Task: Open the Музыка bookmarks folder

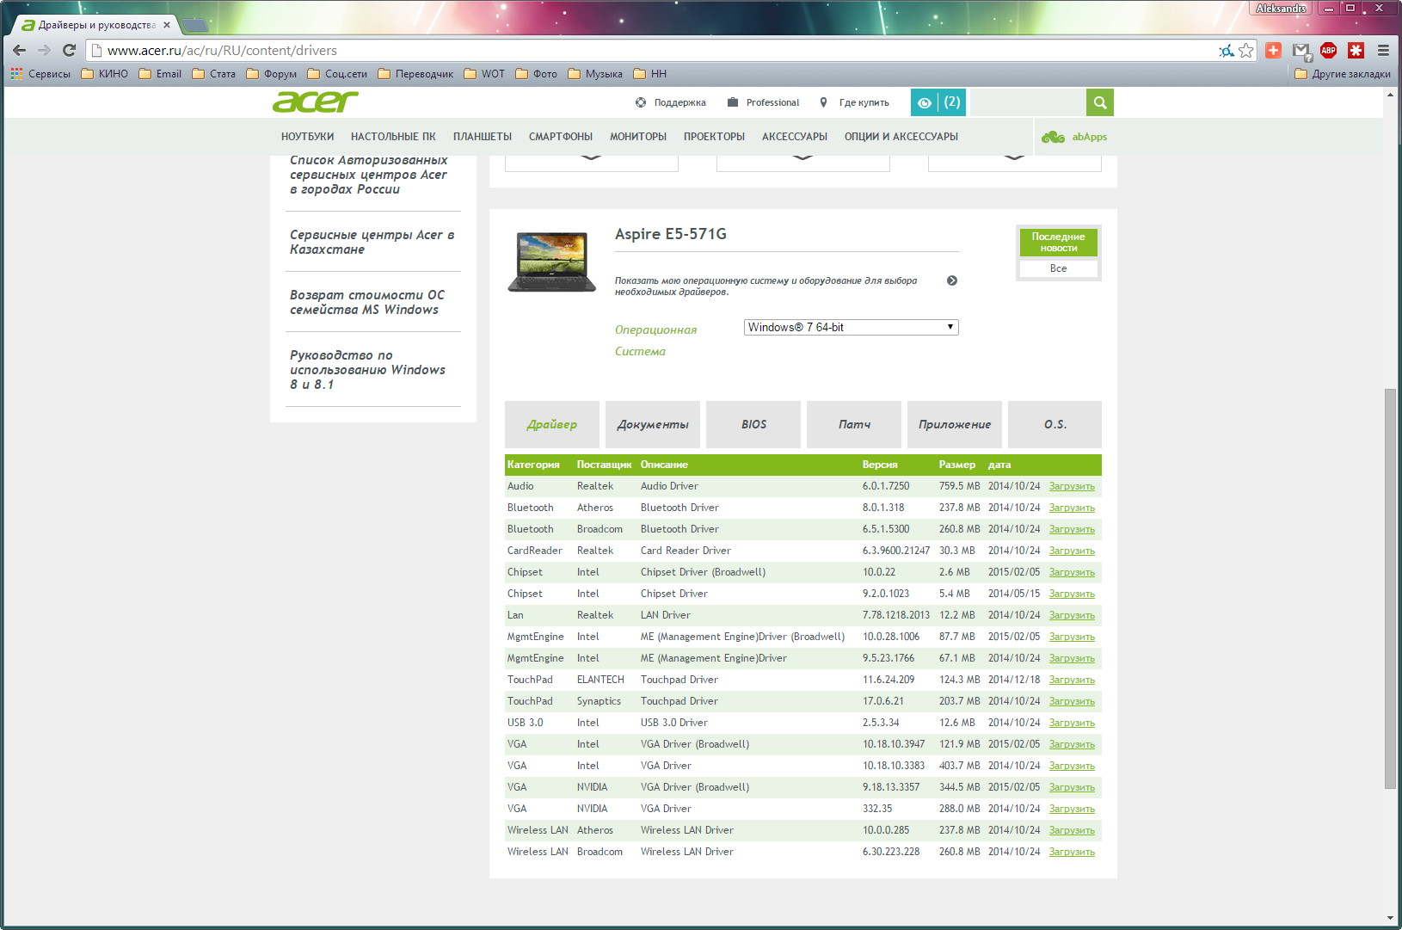Action: [595, 74]
